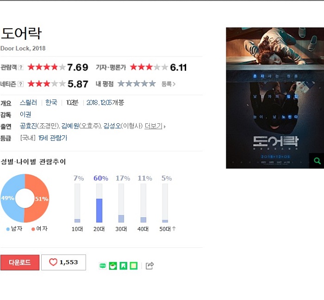The image size is (324, 300).
Task: Click 등록 arrow to register rating
Action: tap(168, 84)
